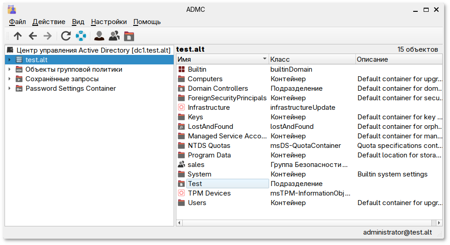Click the blue lifebuoy help icon
Screen dimensions: 450x245
[x=80, y=36]
